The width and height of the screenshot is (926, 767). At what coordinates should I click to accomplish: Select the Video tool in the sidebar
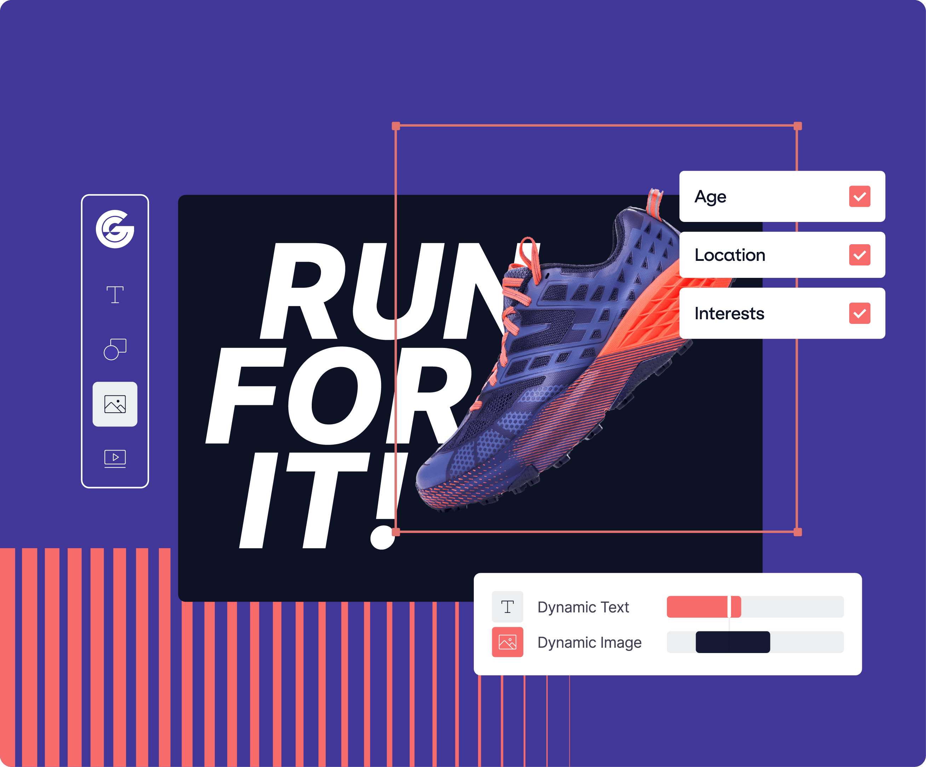(115, 458)
